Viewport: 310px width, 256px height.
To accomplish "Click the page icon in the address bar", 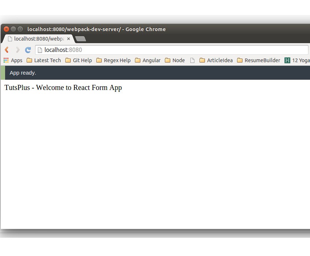I will [40, 50].
